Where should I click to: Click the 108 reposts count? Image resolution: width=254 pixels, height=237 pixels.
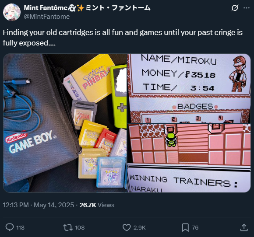pos(80,228)
